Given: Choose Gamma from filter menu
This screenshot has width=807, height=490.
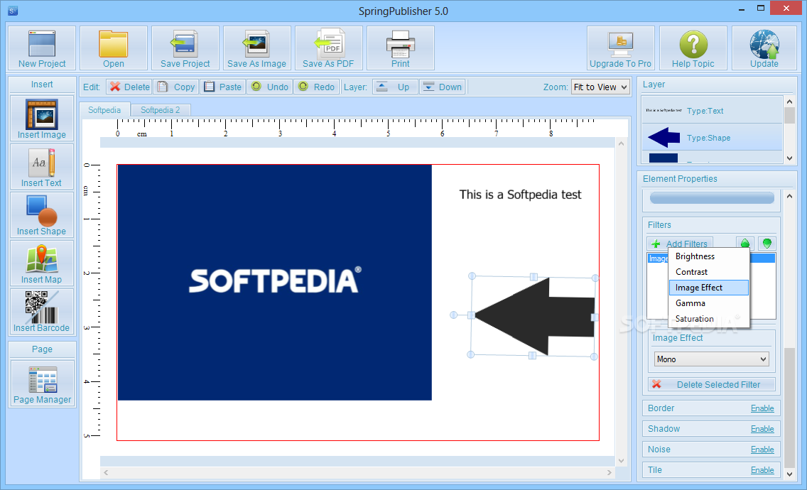Looking at the screenshot, I should pos(708,303).
